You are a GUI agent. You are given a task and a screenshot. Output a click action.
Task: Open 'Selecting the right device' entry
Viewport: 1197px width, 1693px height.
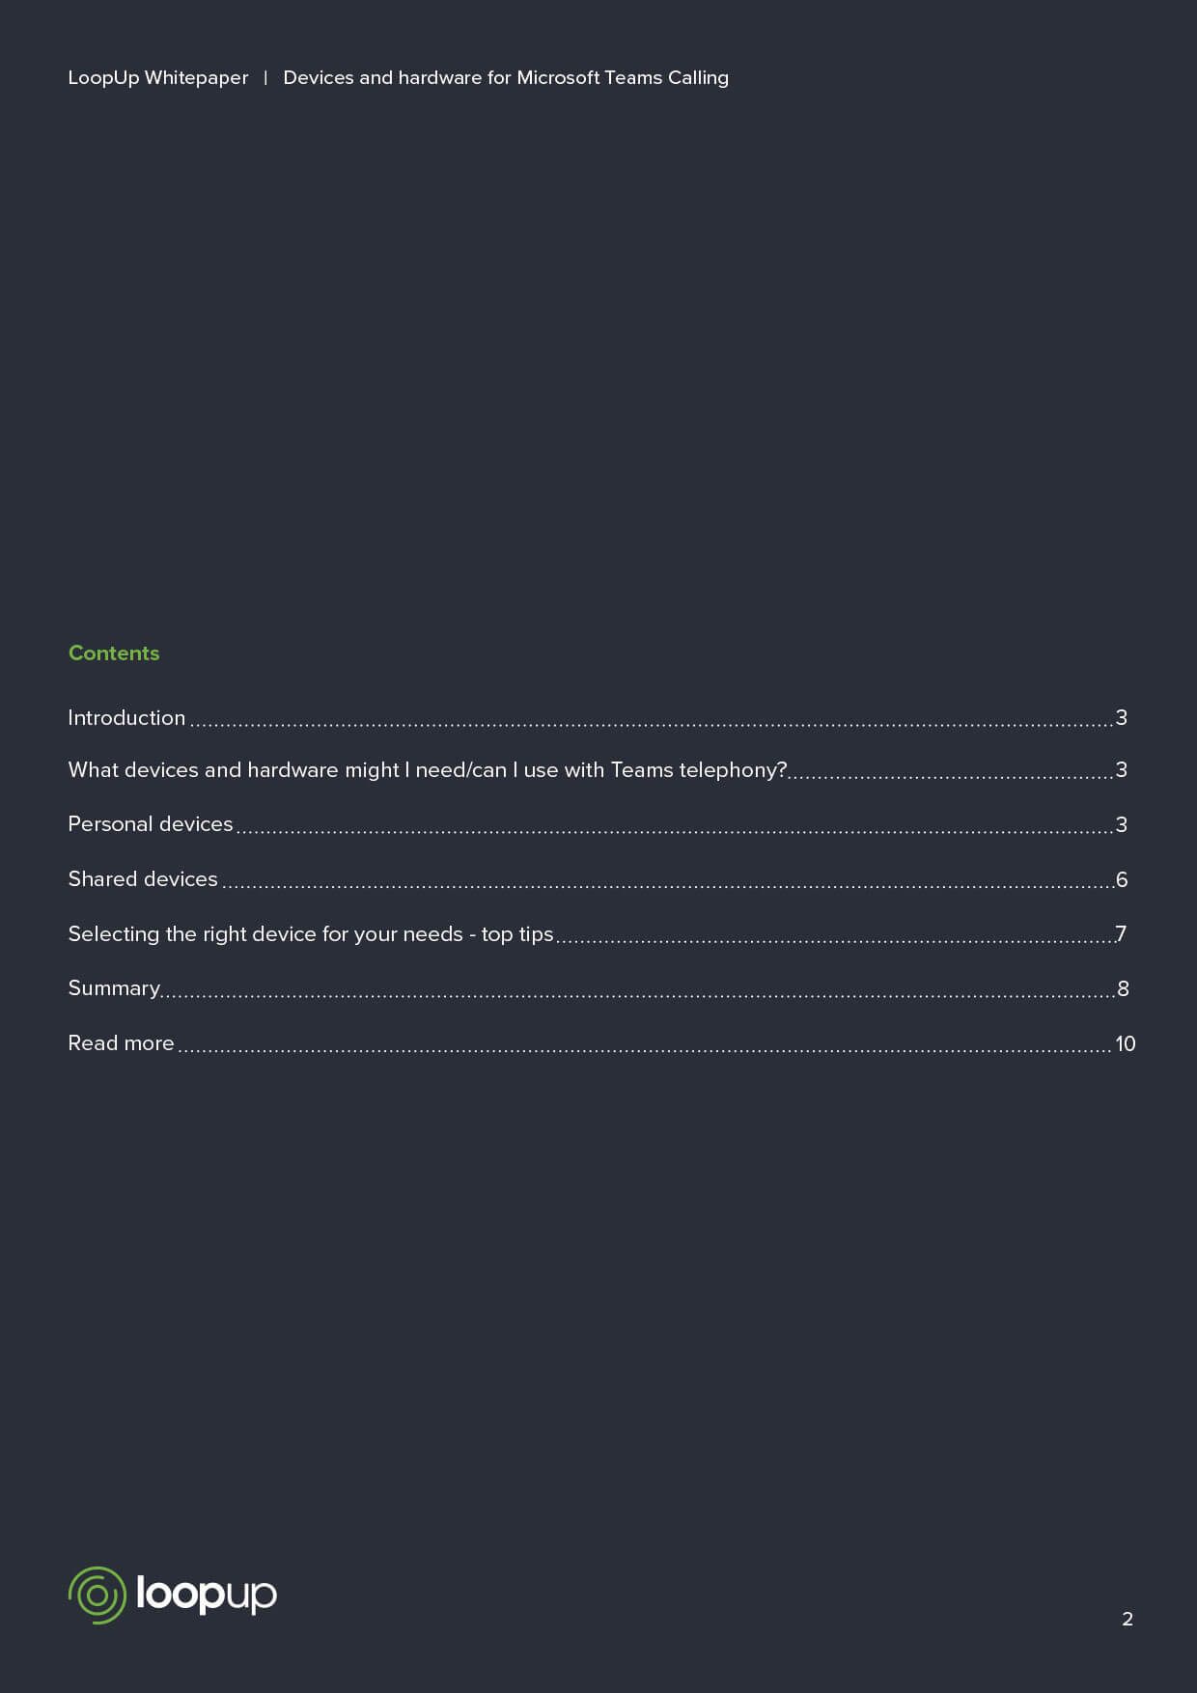(x=310, y=934)
